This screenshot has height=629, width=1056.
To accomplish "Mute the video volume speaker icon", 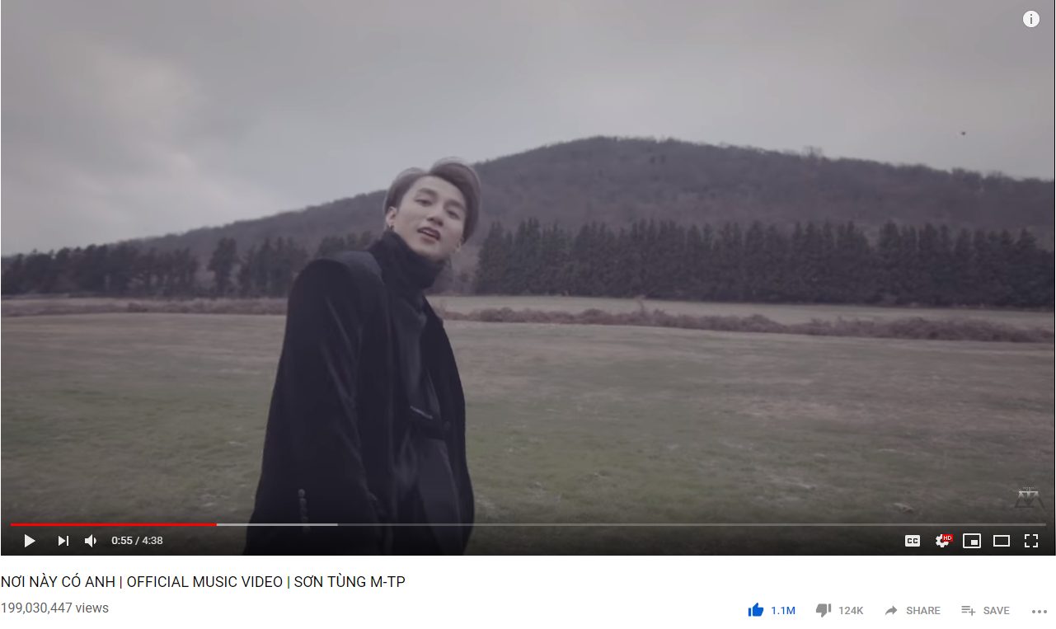I will click(x=91, y=541).
